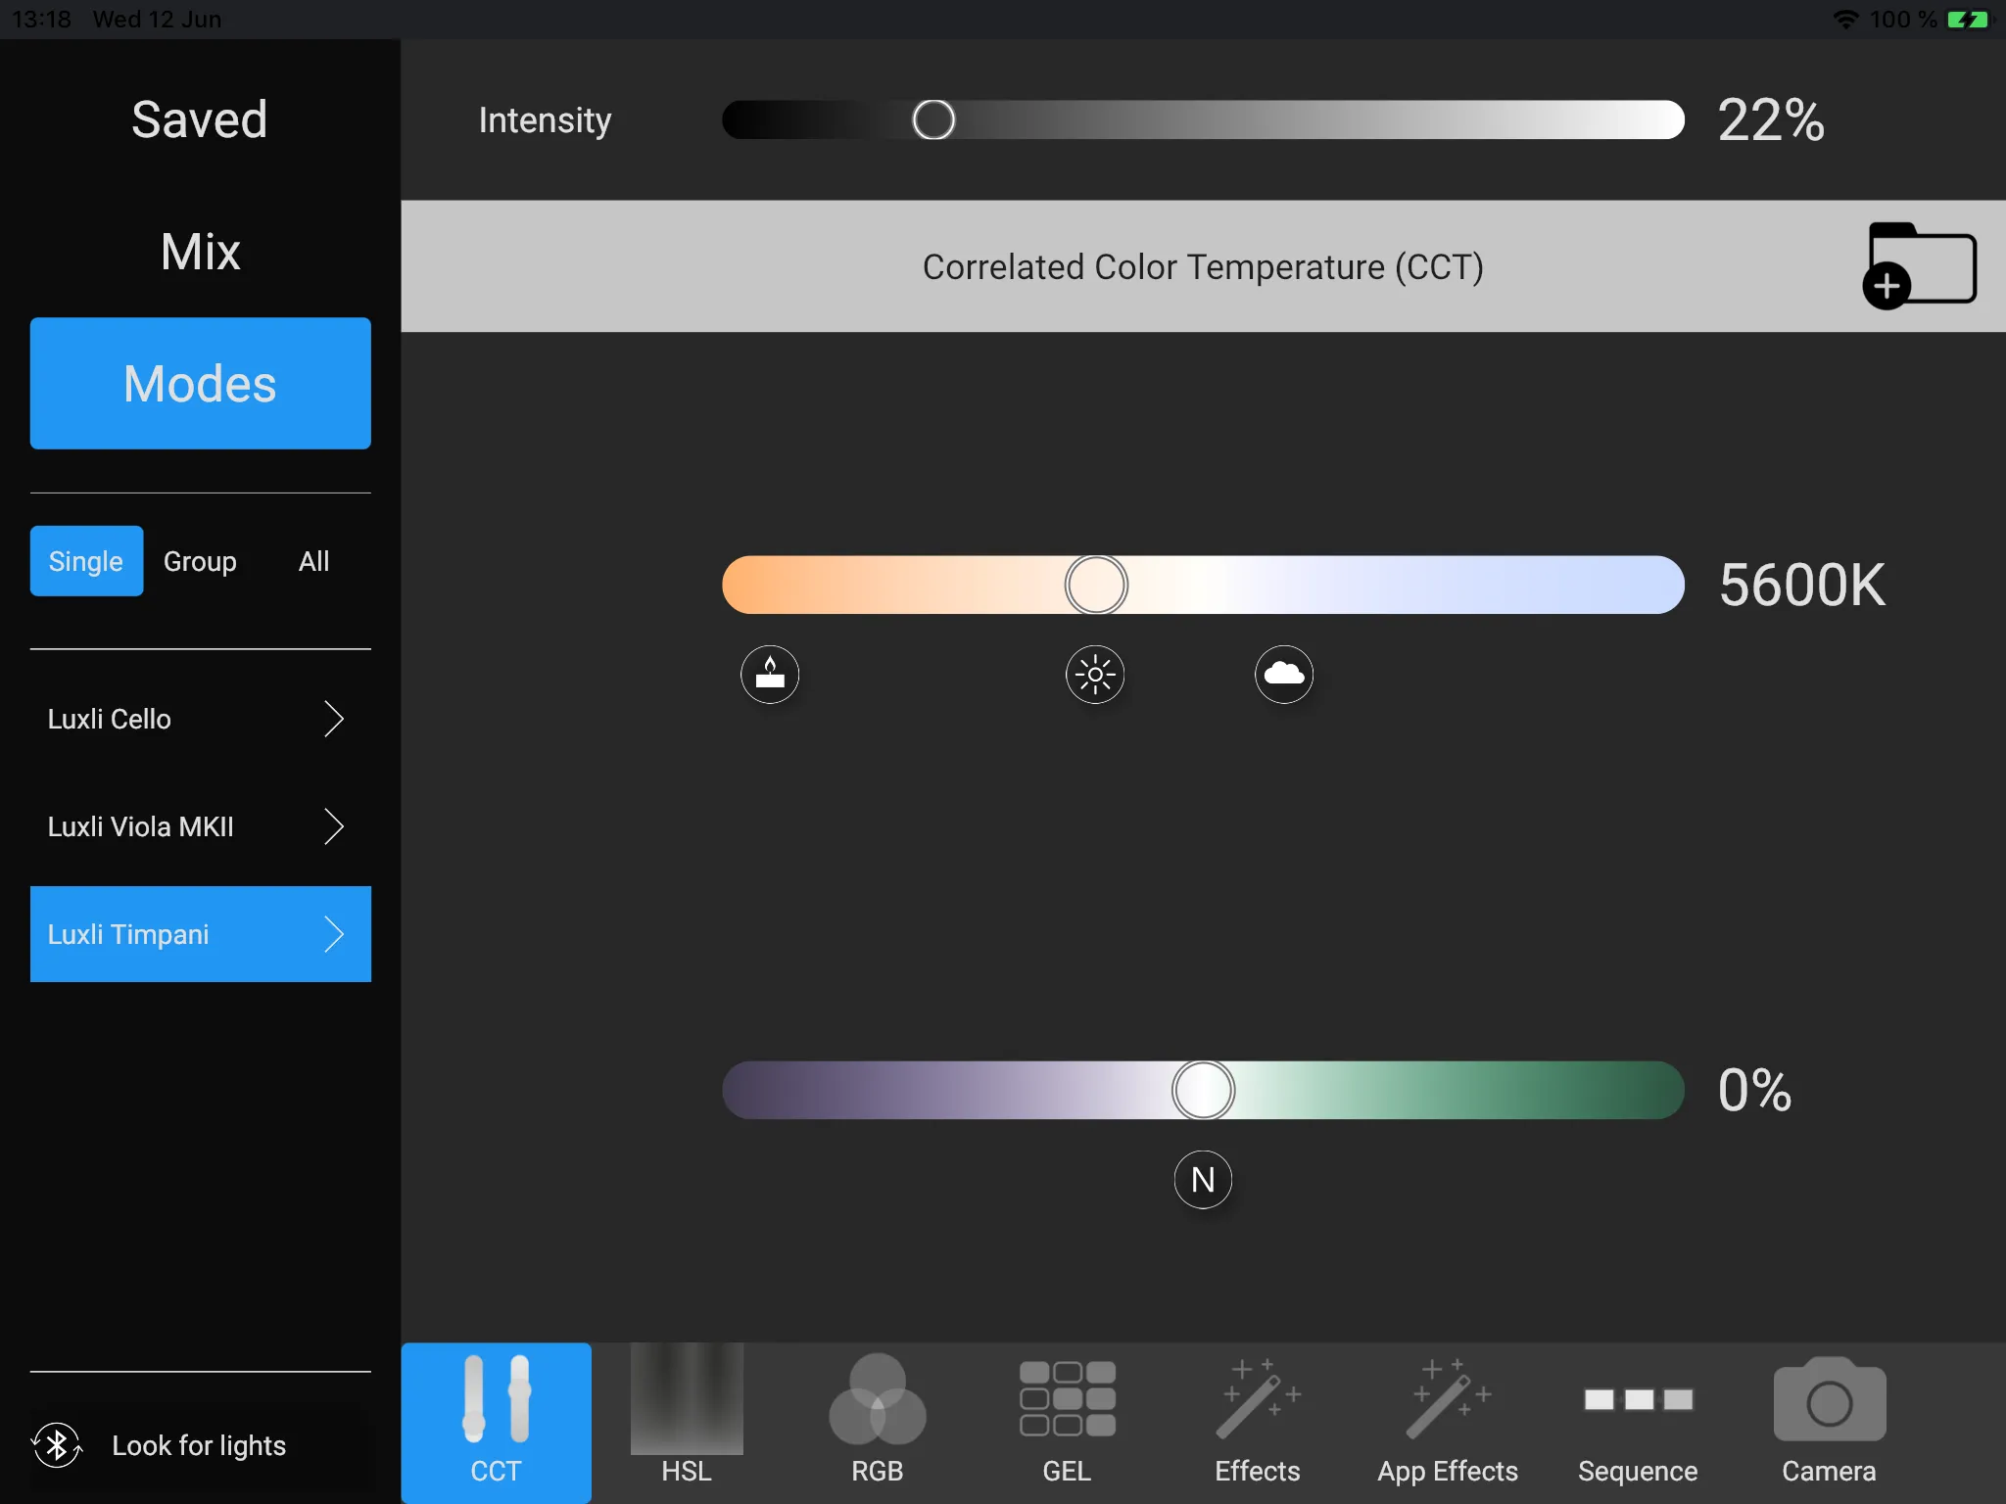Click the candle light preset icon

pyautogui.click(x=769, y=673)
